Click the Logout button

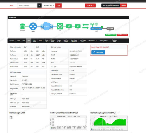123,6
